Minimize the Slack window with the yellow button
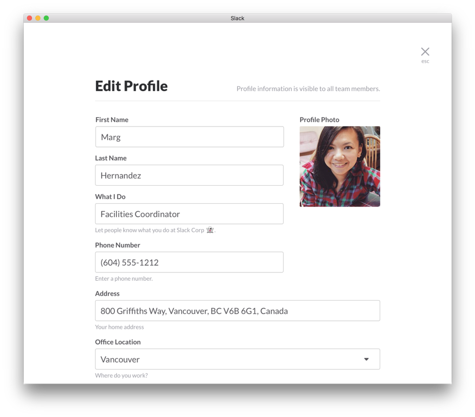The image size is (475, 417). (38, 18)
